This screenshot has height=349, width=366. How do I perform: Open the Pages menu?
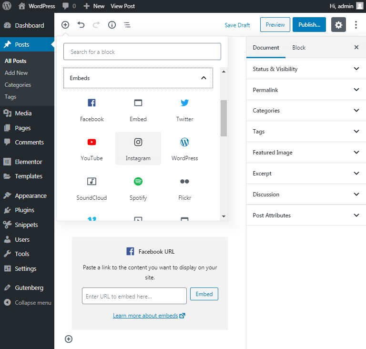[27, 128]
